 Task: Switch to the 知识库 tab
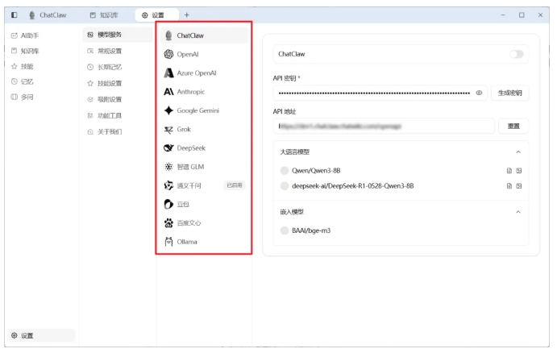pos(105,15)
